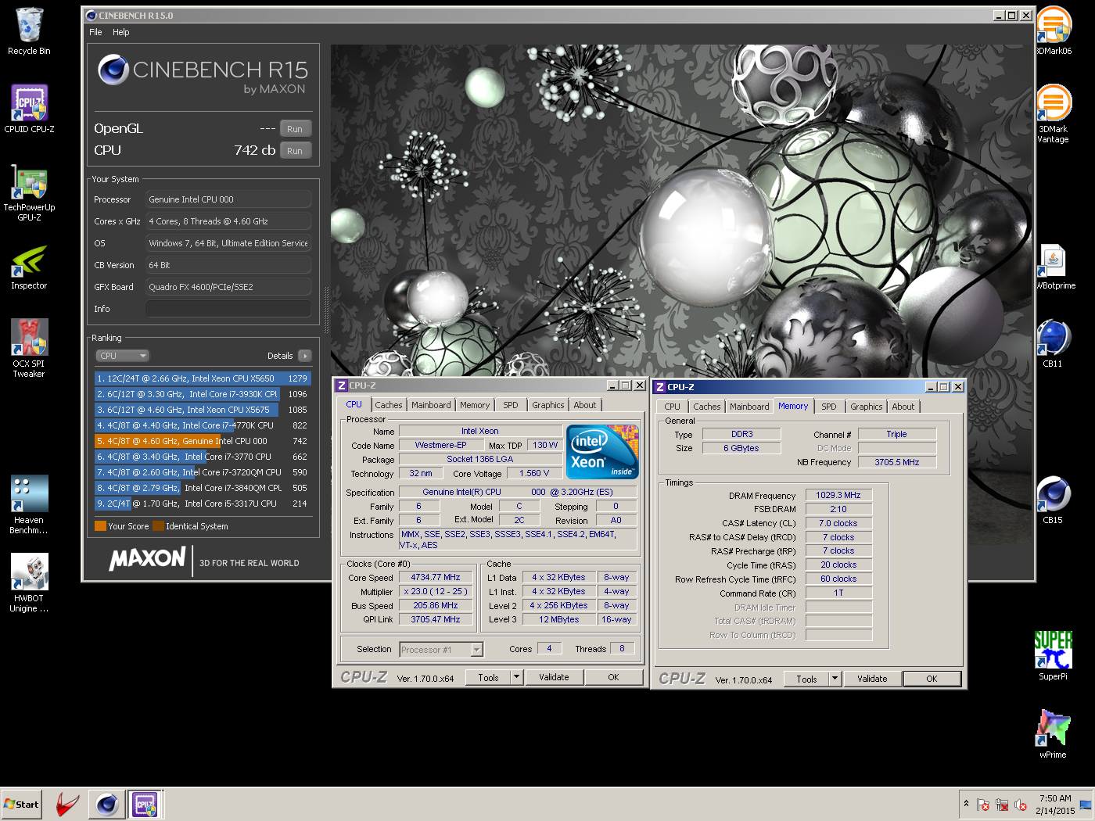Select the Heaven Benchmark desktop icon
The height and width of the screenshot is (821, 1095).
click(x=29, y=505)
